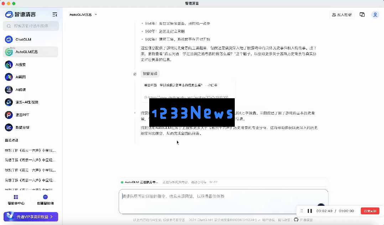
Task: Expand the AutoGLM沉思 model dropdown in the header
Action: point(83,15)
